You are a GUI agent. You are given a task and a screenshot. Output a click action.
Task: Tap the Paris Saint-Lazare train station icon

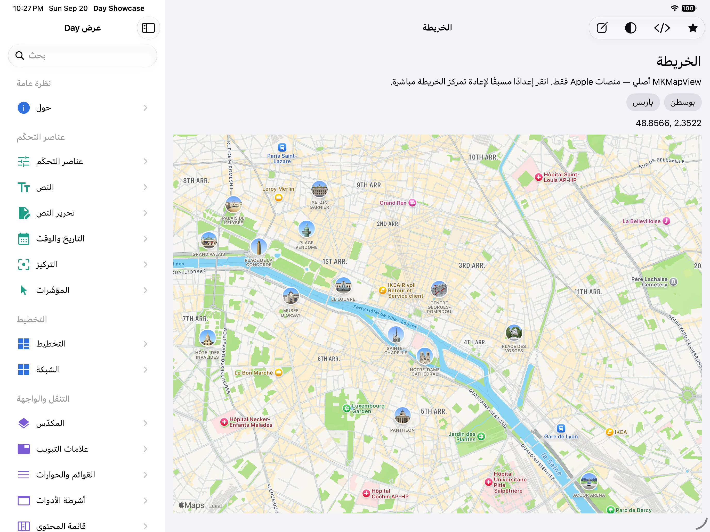tap(282, 147)
